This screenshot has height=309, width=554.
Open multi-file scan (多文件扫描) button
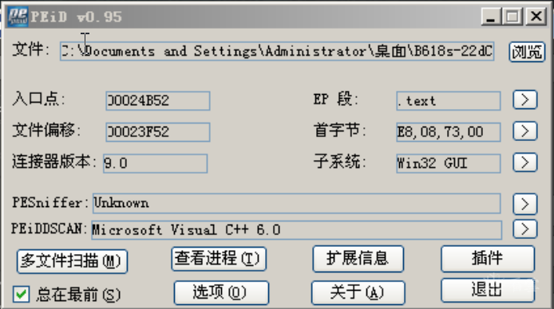(72, 261)
